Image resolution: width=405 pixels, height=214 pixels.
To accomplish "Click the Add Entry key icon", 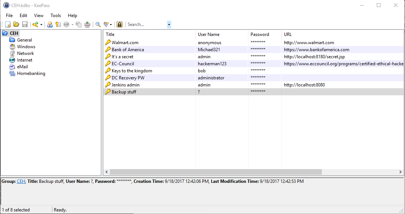I will pos(35,24).
